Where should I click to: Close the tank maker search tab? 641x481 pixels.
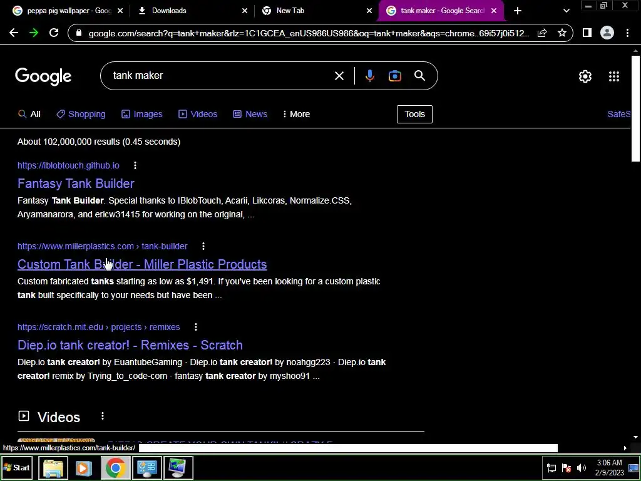point(494,11)
